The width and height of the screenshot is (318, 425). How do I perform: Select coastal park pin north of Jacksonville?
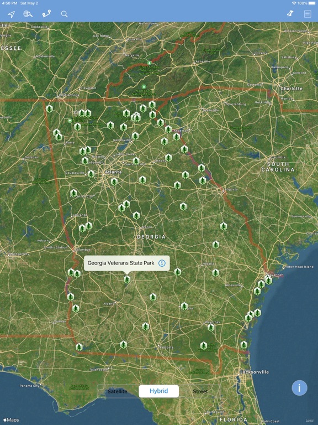point(244,345)
